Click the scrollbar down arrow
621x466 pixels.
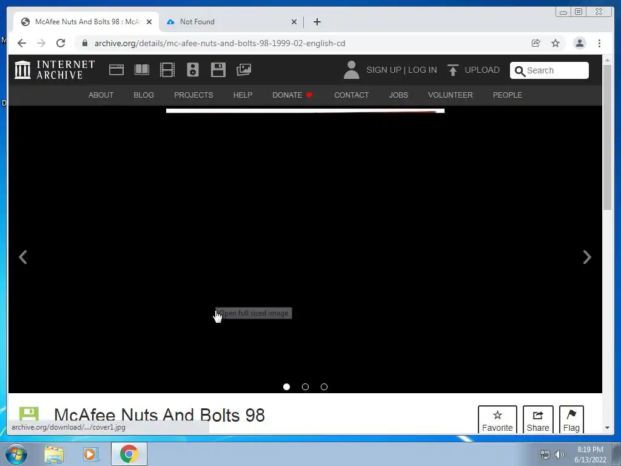tap(607, 428)
